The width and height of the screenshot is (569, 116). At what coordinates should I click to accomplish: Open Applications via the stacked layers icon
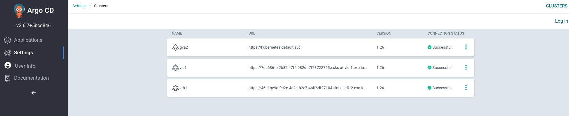tap(7, 40)
